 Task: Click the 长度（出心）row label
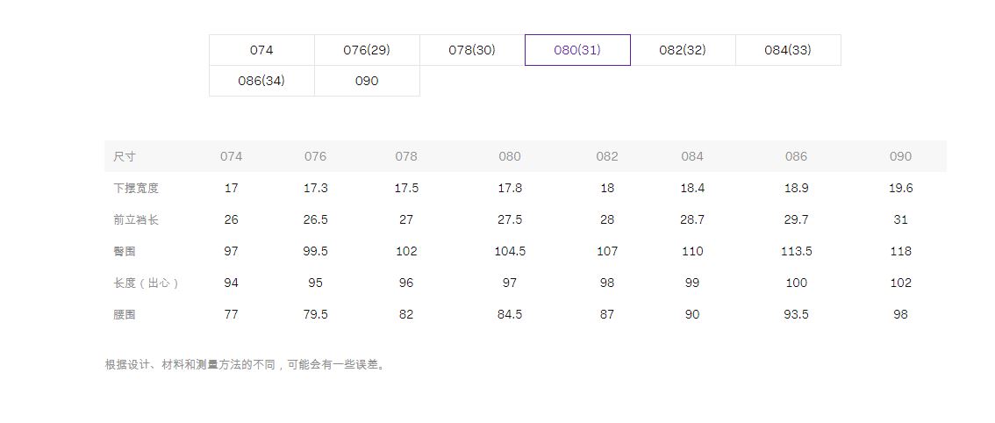pos(147,283)
